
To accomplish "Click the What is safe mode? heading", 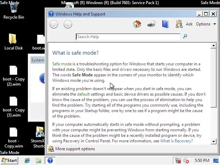I will [x=75, y=53].
